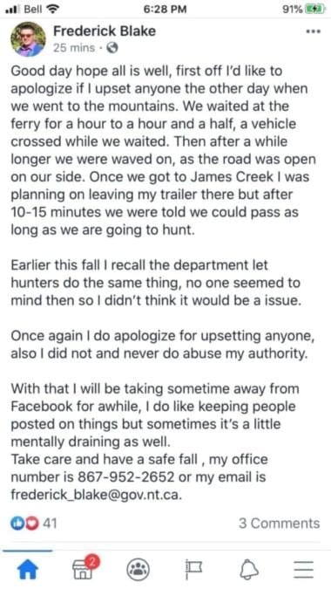This screenshot has height=589, width=331.
Task: Tap Frederick Blake's profile picture
Action: pos(28,39)
